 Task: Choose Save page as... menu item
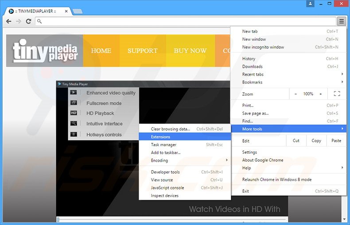(x=288, y=113)
